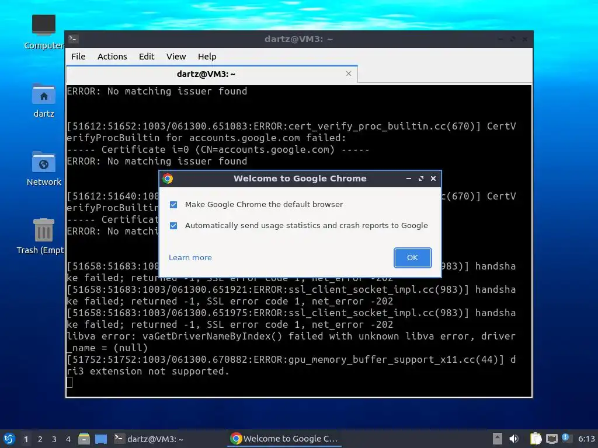This screenshot has height=448, width=598.
Task: Close the dartz@VM3 terminal tab
Action: coord(348,73)
